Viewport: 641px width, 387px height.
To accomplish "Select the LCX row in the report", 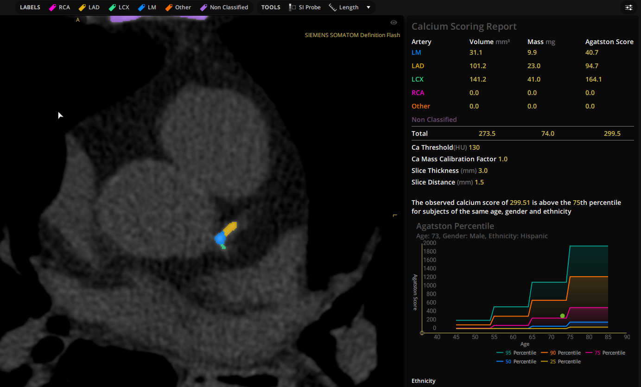I will coord(417,79).
